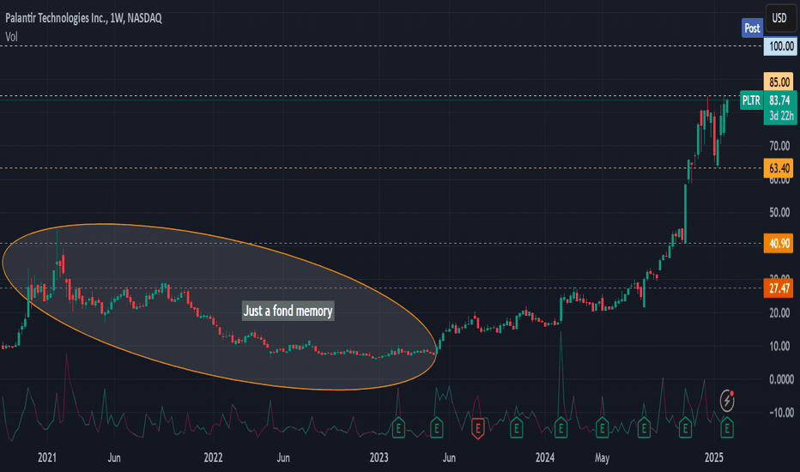800x472 pixels.
Task: Click the May time axis label
Action: click(x=602, y=457)
